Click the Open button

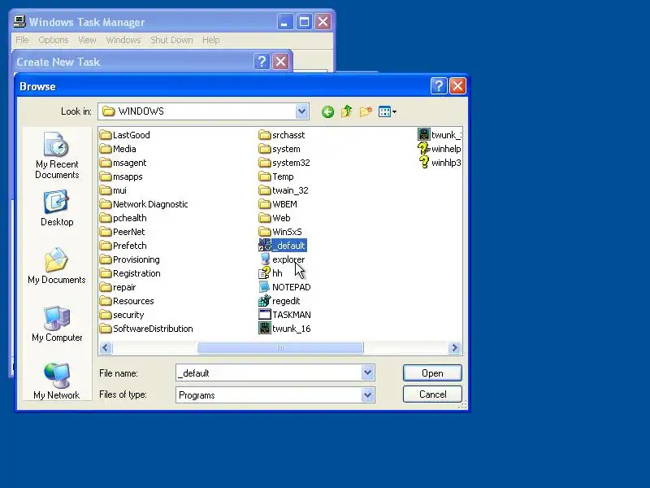432,373
